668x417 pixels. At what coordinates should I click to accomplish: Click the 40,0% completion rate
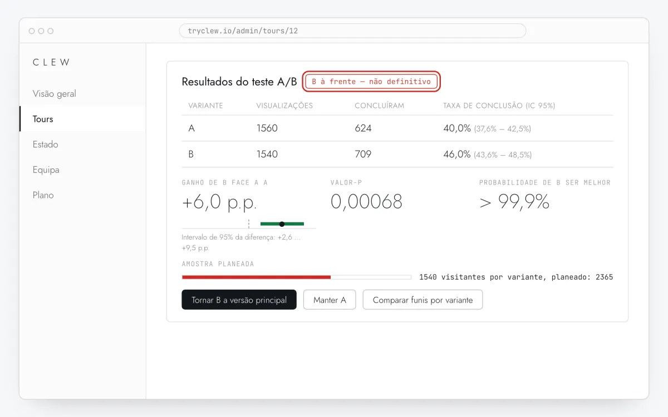[457, 128]
